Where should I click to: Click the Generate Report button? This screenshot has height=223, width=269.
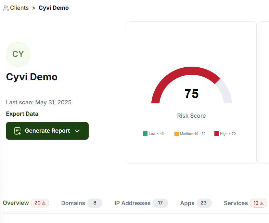(x=47, y=131)
